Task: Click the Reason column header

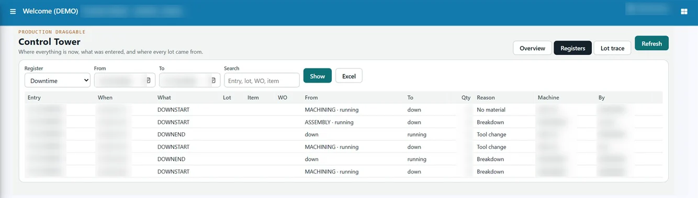Action: [x=486, y=98]
